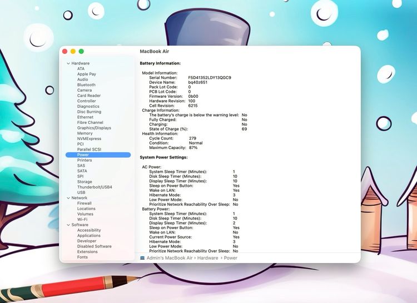Select Bluetooth in the sidebar
This screenshot has width=417, height=303.
click(86, 85)
